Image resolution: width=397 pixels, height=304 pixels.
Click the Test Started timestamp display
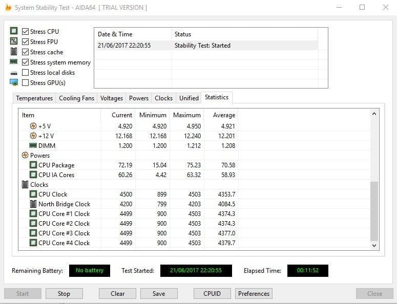click(x=196, y=270)
